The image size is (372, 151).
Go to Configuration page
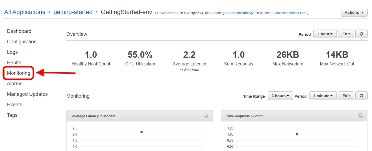tap(22, 42)
